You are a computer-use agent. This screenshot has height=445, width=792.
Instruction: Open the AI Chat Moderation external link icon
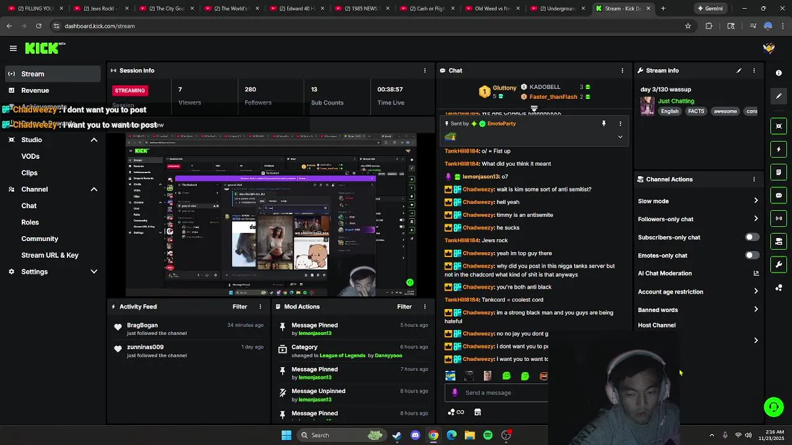click(755, 273)
